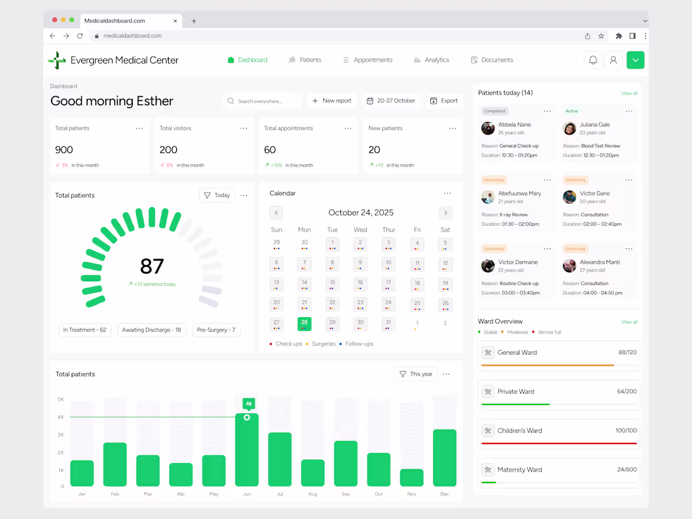Image resolution: width=692 pixels, height=519 pixels.
Task: Toggle the Today filter on Total patients gauge
Action: click(216, 195)
